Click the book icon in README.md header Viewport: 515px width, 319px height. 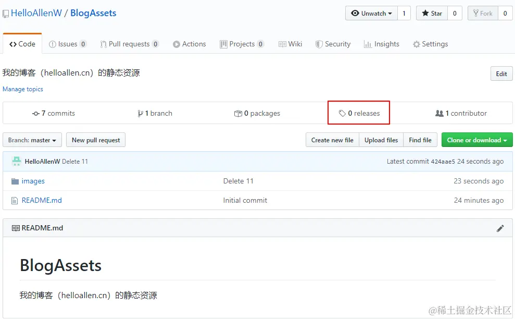tap(16, 228)
